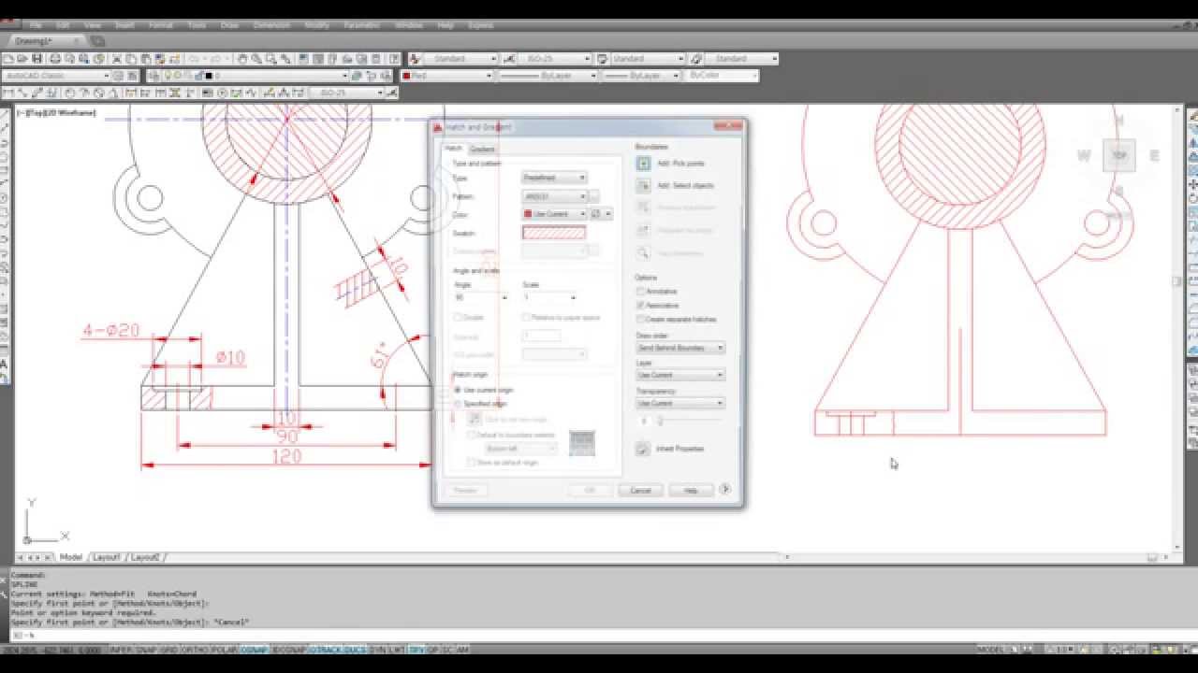
Task: Click the Plot printer icon
Action: pos(55,59)
